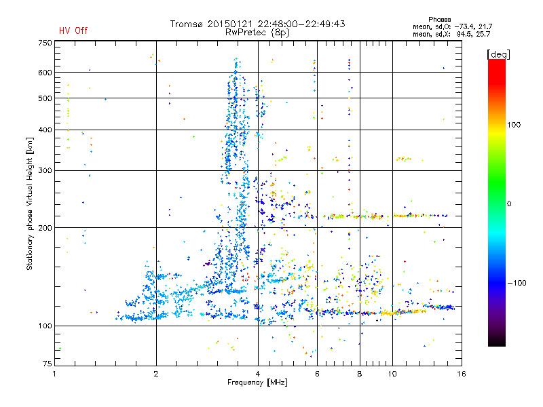Click the x-axis tick label '10'
This screenshot has width=543, height=407.
coord(392,374)
